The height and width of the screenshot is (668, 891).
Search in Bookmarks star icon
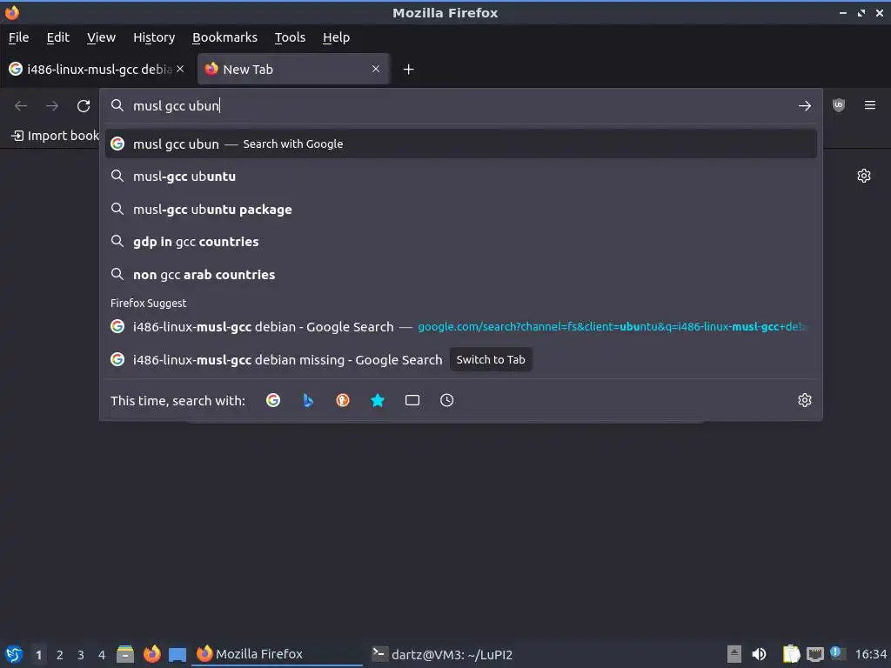tap(378, 400)
